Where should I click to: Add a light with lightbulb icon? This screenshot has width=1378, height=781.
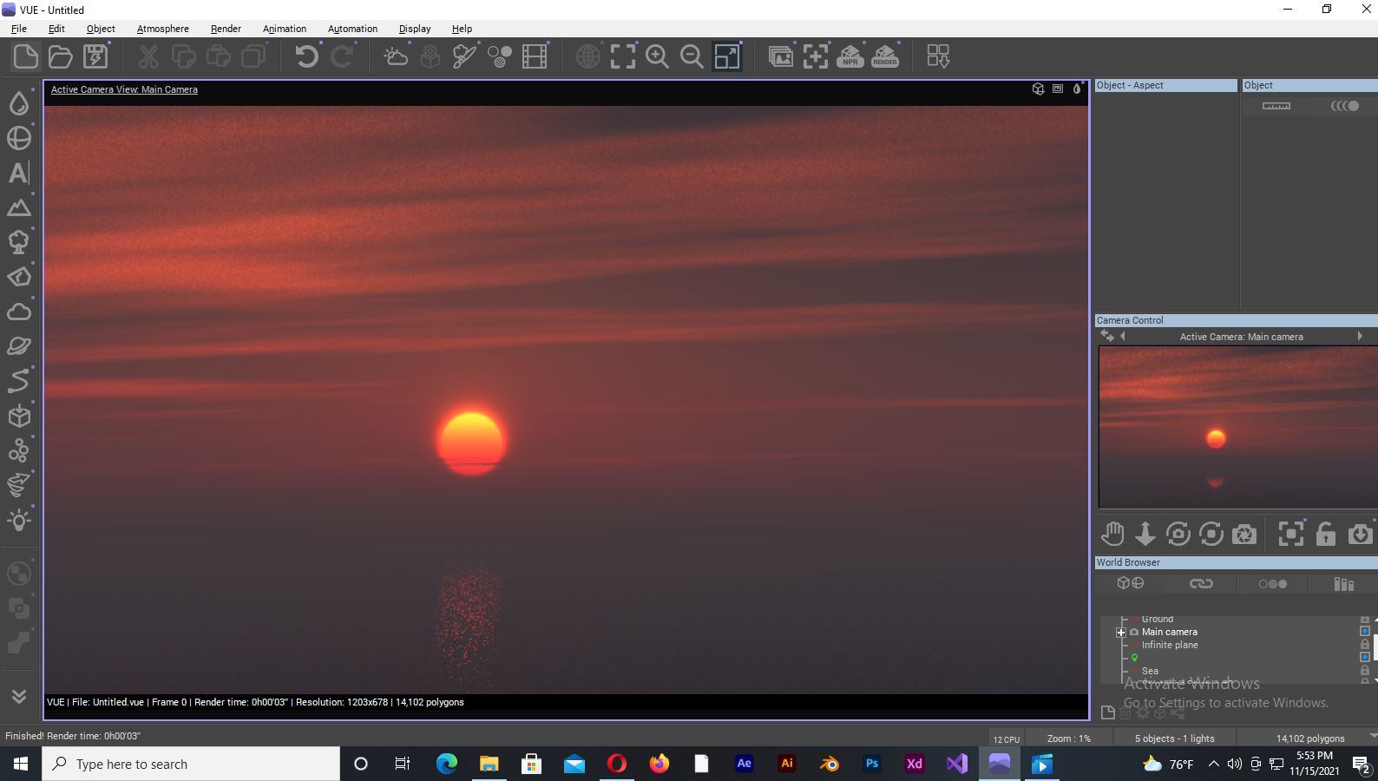[19, 521]
